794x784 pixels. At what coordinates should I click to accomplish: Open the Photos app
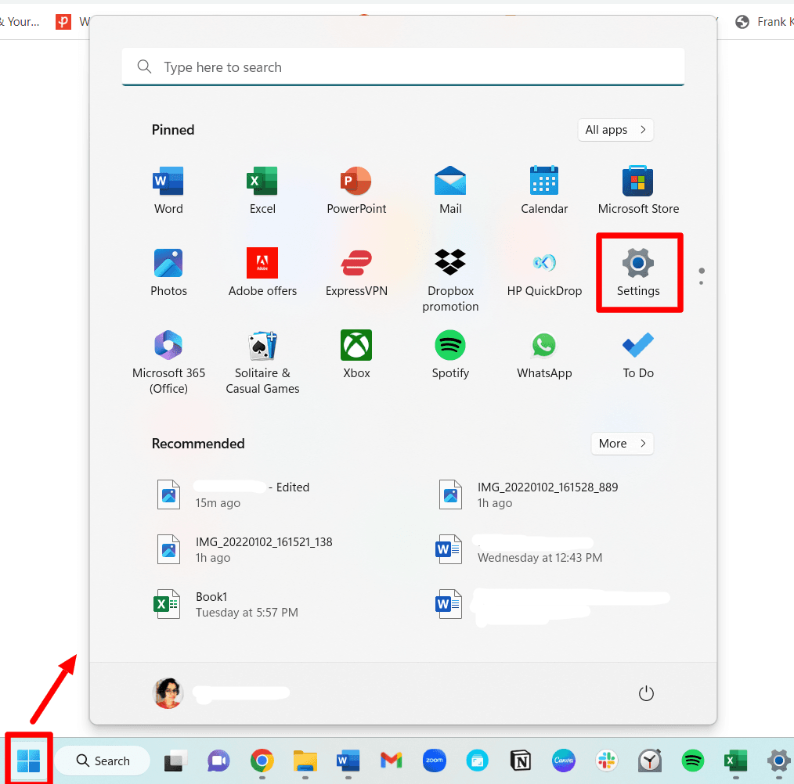point(168,263)
